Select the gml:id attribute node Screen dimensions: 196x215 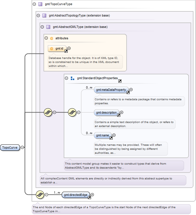coord(57,48)
